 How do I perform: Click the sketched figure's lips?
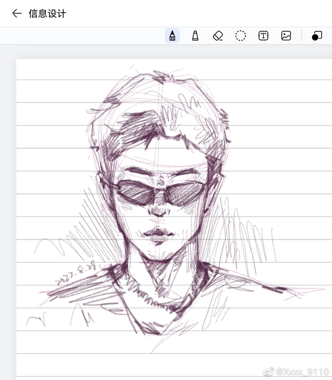[158, 234]
